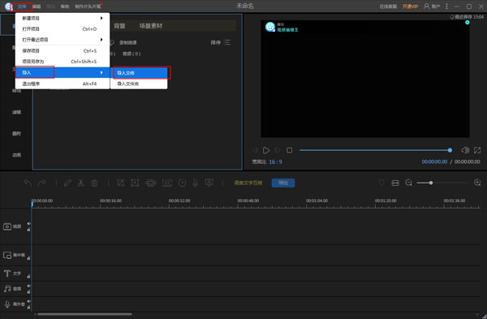Open the 16:9 aspect ratio dropdown
Image resolution: width=487 pixels, height=319 pixels.
[275, 162]
